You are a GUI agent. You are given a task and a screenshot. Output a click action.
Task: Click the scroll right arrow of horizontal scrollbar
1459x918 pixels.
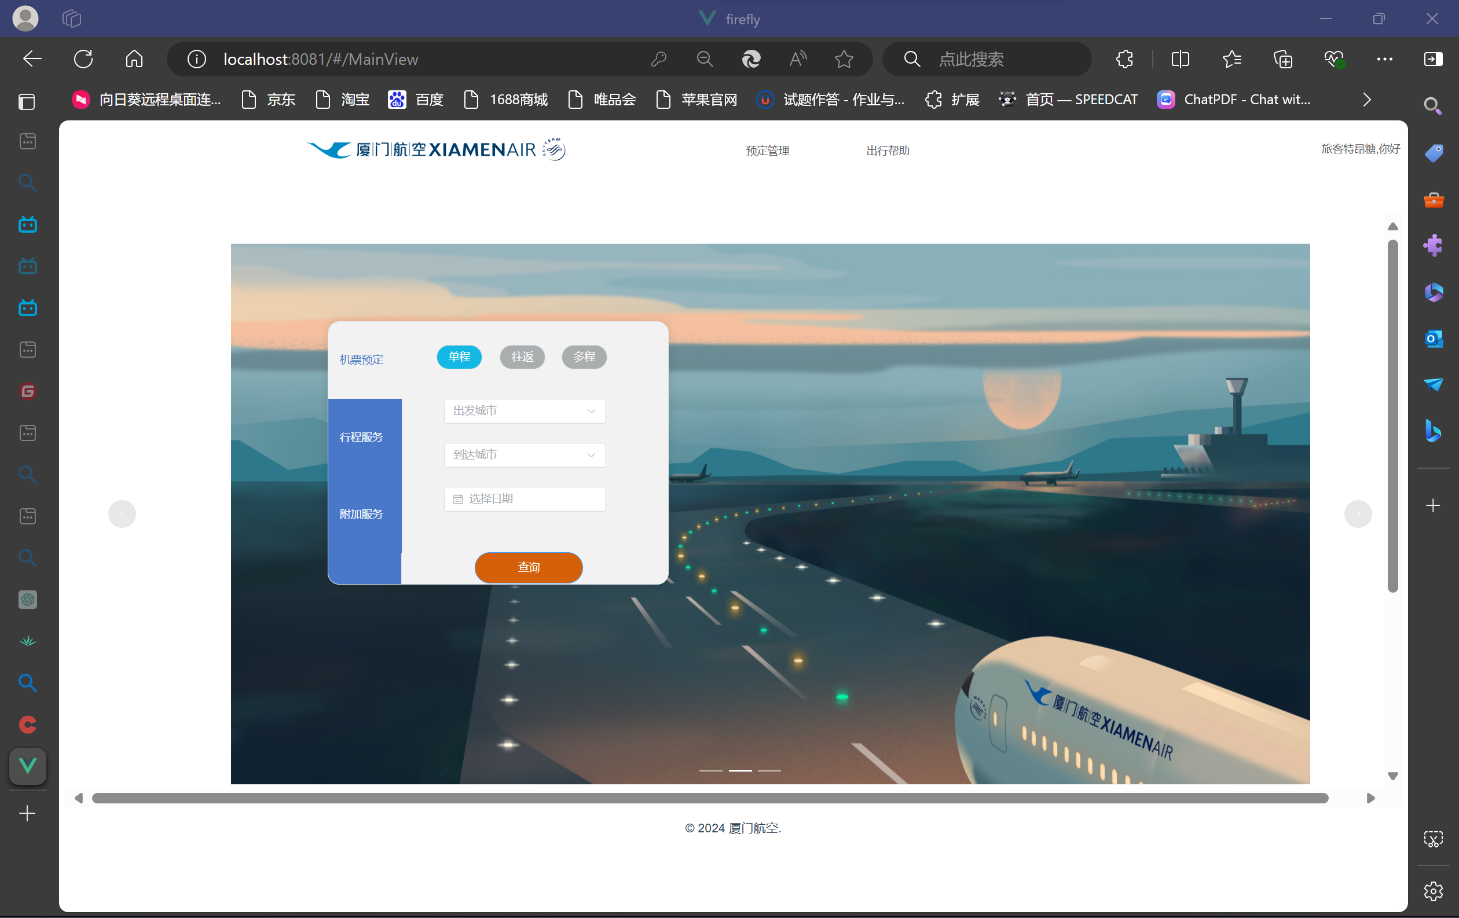1370,798
